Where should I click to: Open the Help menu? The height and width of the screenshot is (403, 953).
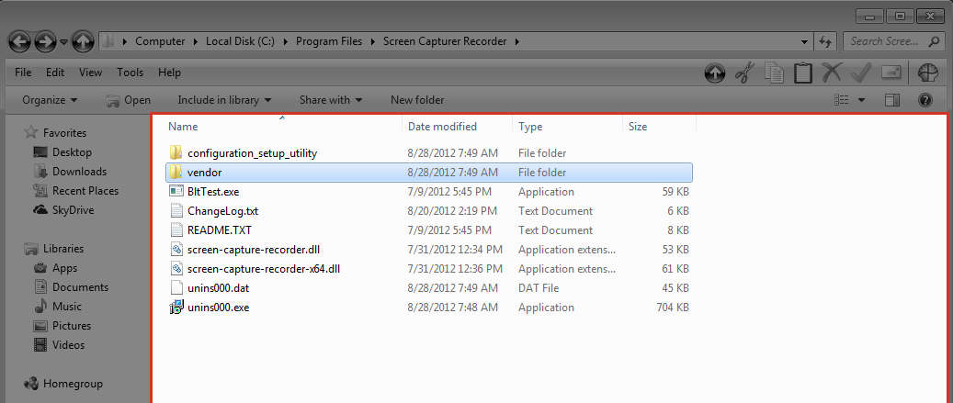pos(170,73)
